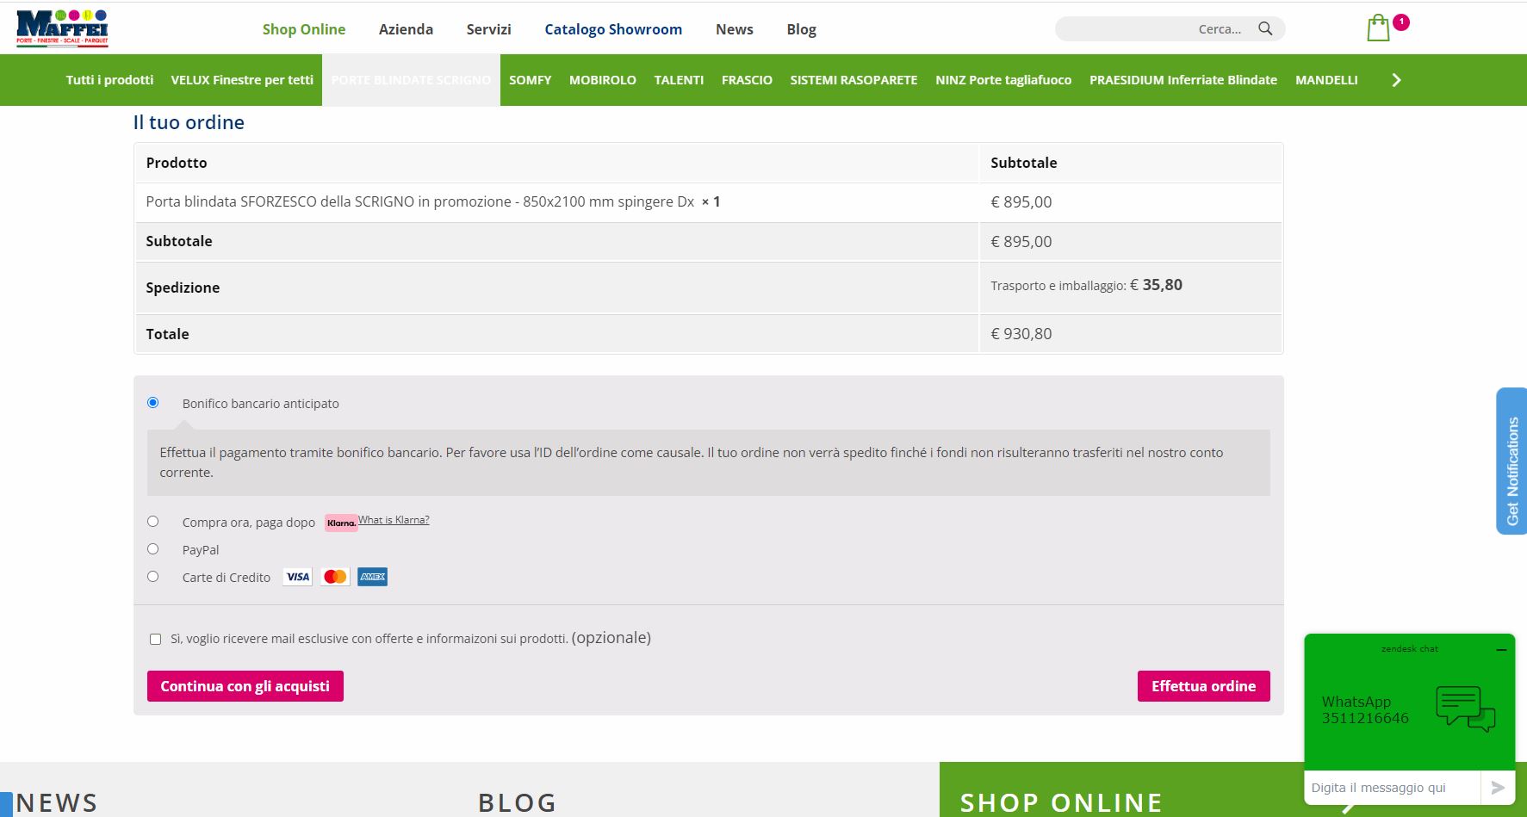
Task: Click the € 35,80 shipping cost
Action: (1156, 285)
